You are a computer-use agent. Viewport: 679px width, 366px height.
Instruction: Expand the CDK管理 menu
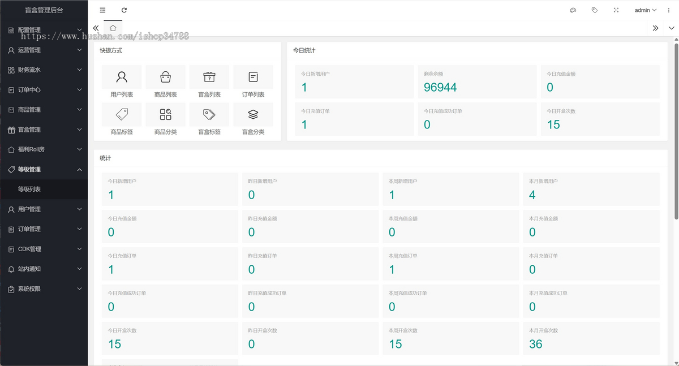coord(44,249)
